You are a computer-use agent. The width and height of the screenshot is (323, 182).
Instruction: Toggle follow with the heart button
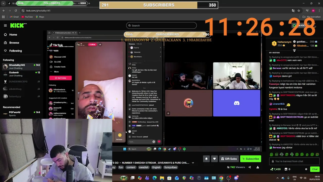click(214, 159)
